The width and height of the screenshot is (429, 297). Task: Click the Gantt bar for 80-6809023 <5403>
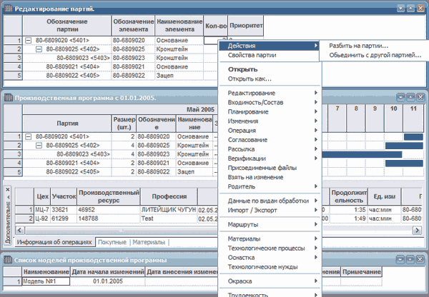tap(362, 154)
